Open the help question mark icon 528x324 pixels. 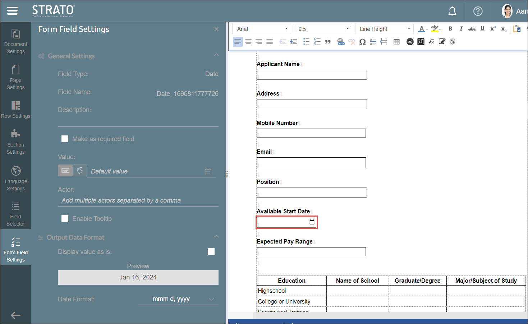[478, 11]
